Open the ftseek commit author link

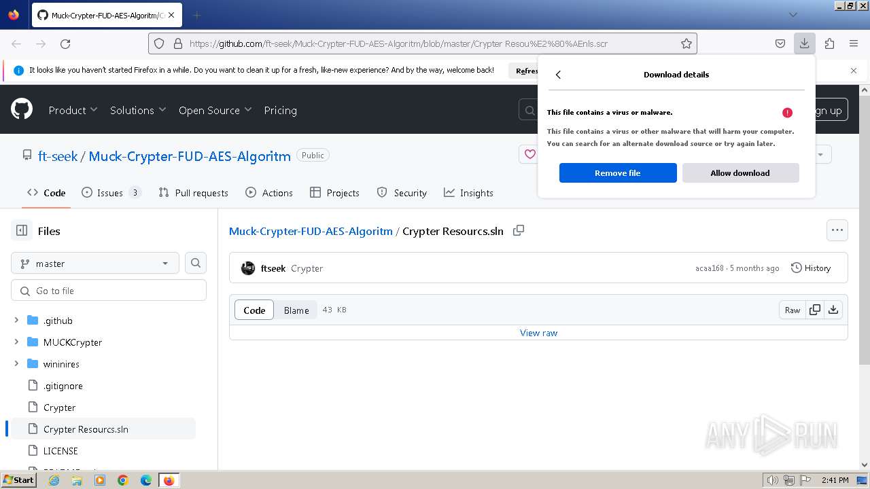click(x=273, y=268)
